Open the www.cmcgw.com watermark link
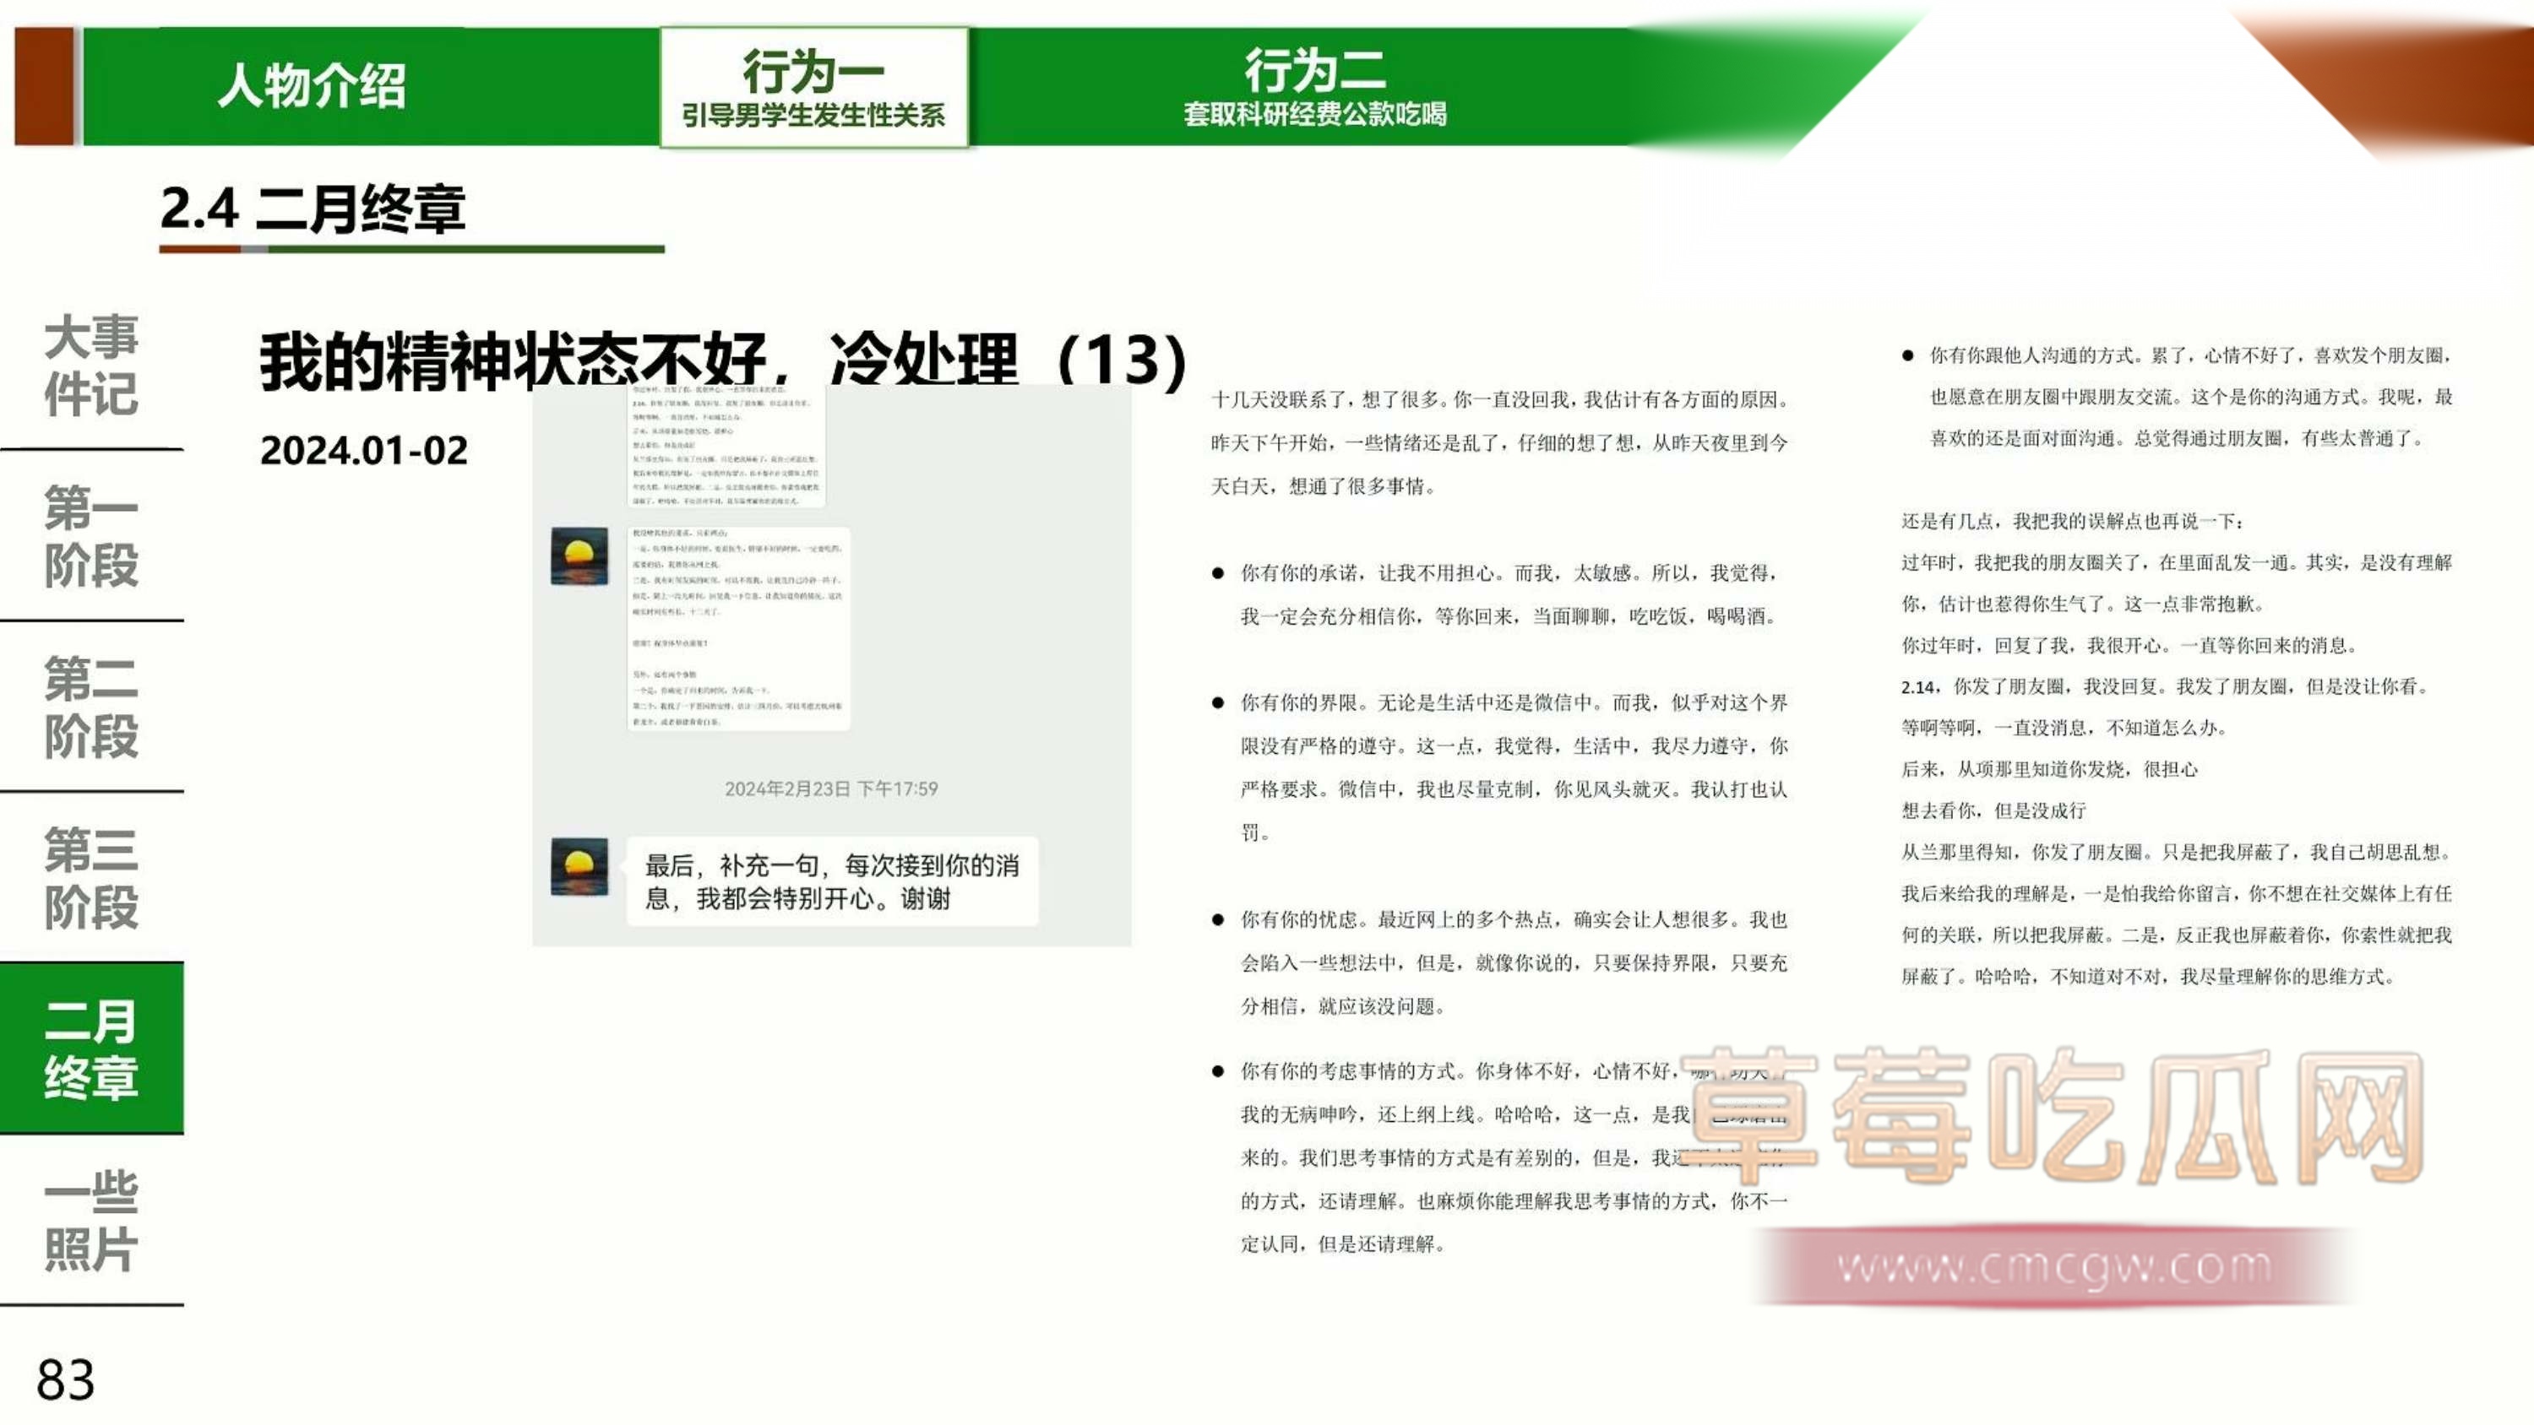The height and width of the screenshot is (1425, 2534). (2054, 1266)
